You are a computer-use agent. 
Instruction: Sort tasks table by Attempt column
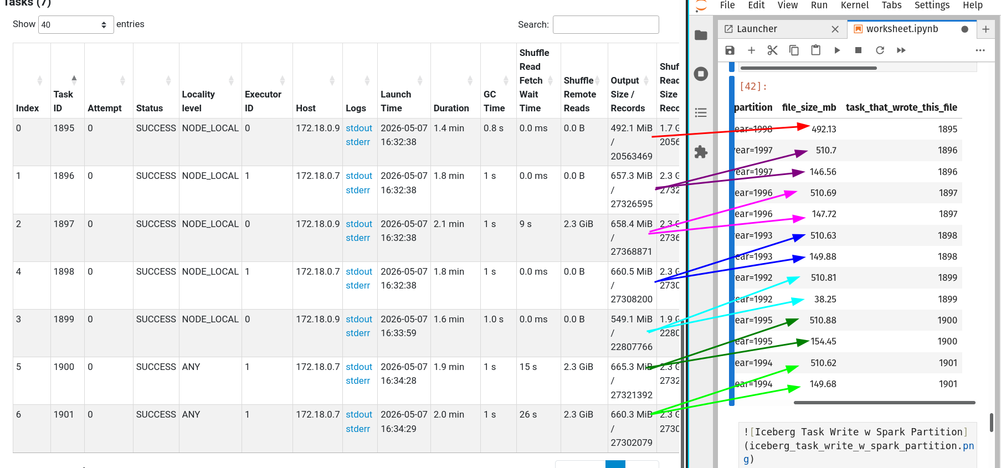(109, 81)
